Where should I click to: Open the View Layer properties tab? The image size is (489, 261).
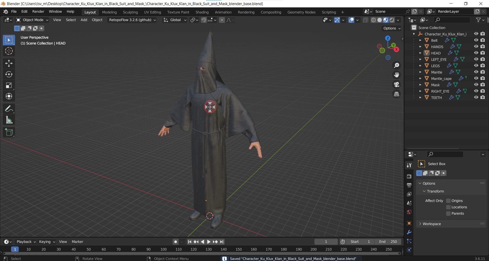point(409,194)
